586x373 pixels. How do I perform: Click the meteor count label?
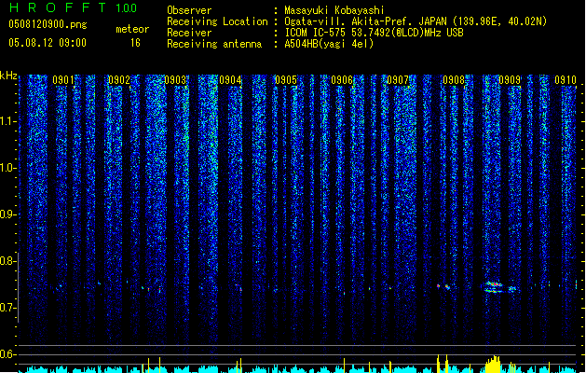pyautogui.click(x=132, y=29)
